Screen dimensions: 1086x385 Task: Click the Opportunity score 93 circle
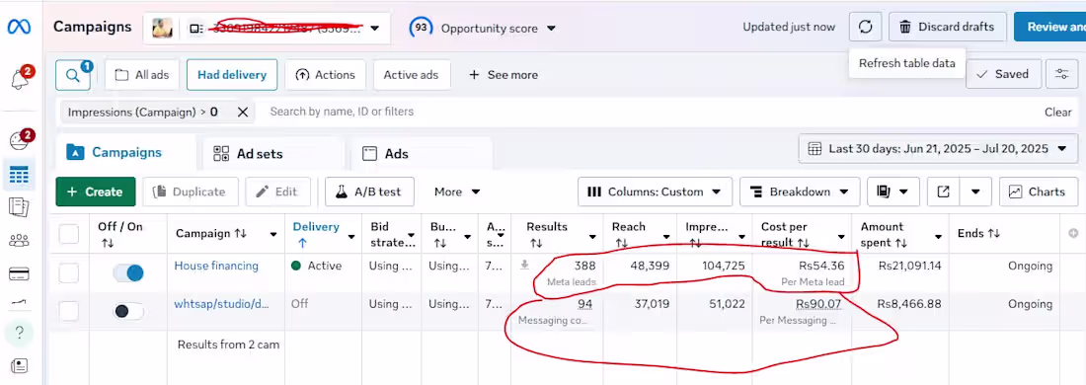coord(421,28)
